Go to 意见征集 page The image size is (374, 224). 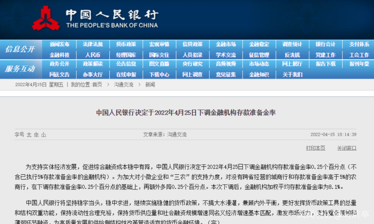coord(226,75)
